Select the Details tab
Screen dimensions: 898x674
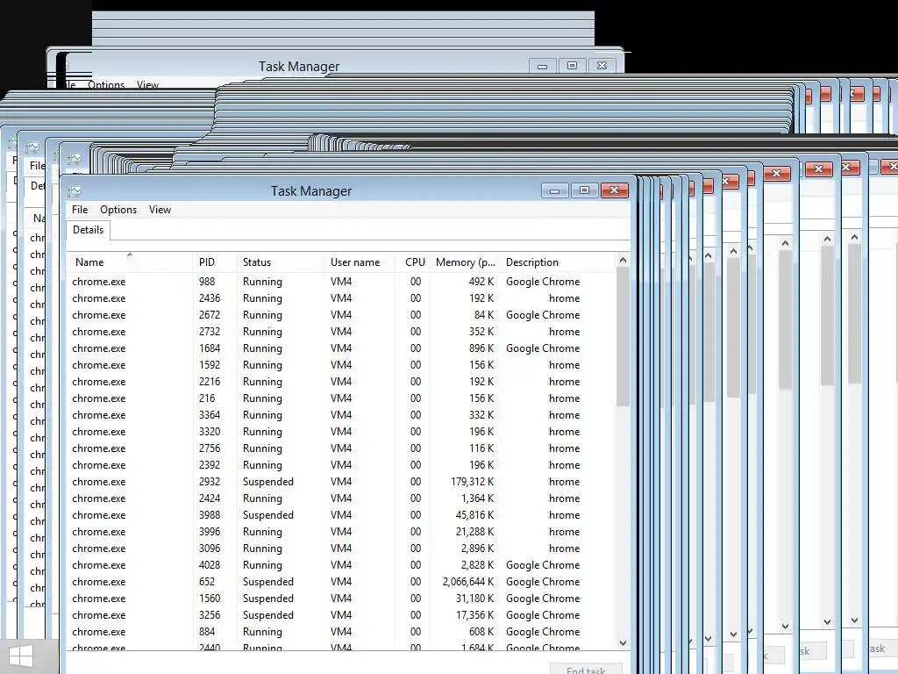coord(89,230)
